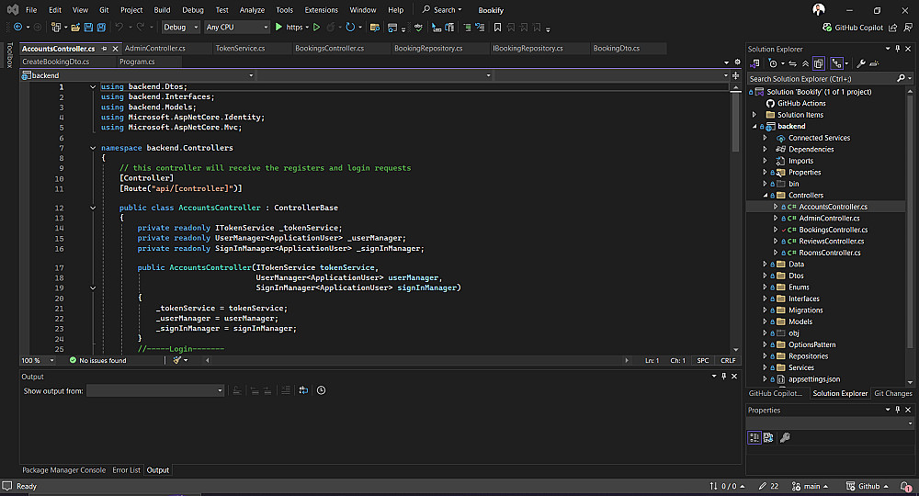Click the main branch in status bar
919x496 pixels.
tap(811, 486)
